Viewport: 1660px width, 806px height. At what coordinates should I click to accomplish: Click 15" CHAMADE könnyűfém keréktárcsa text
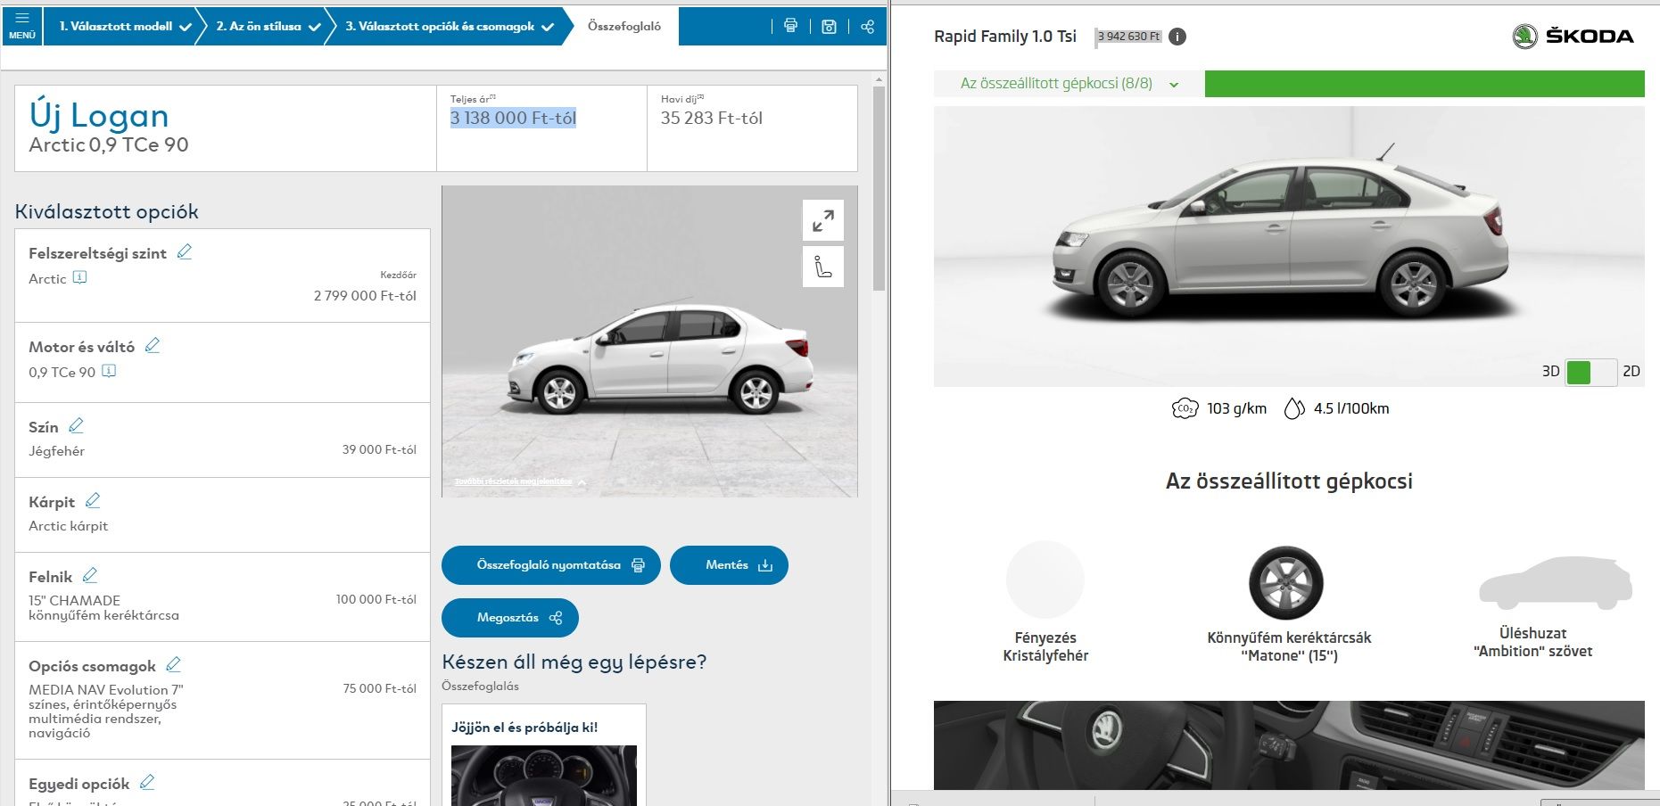coord(103,608)
